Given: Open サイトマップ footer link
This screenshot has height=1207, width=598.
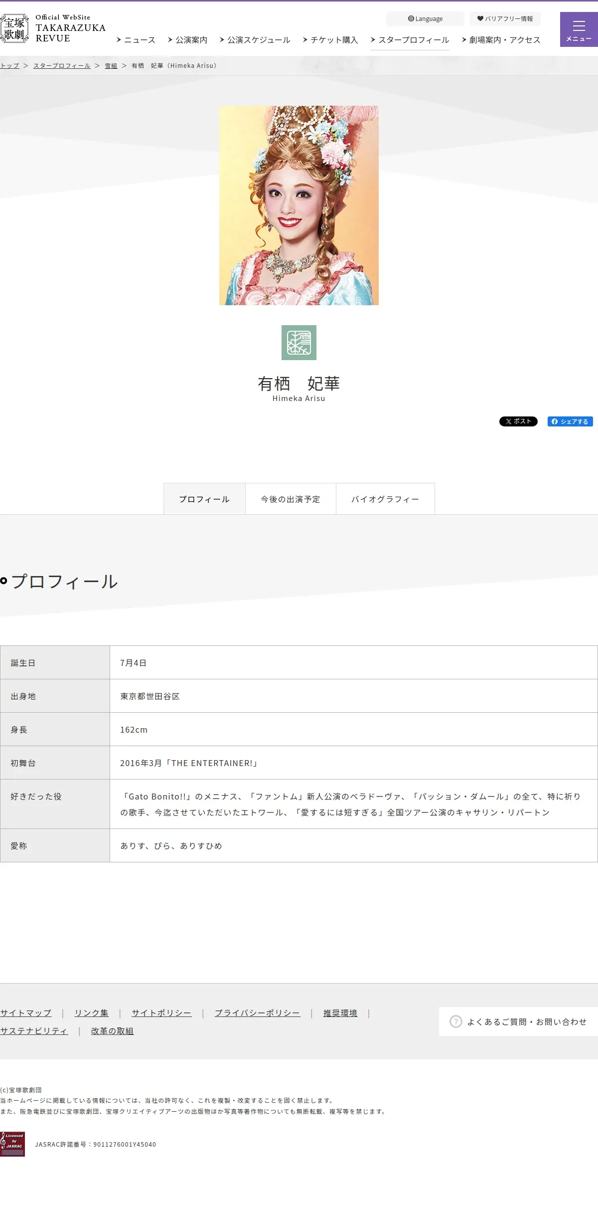Looking at the screenshot, I should [x=26, y=1013].
